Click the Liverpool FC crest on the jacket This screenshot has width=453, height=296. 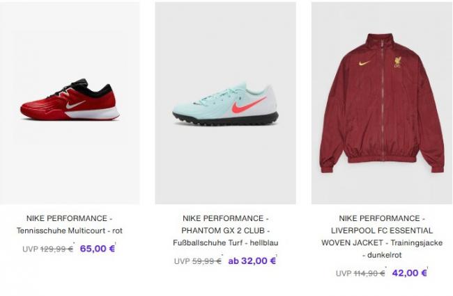[398, 63]
